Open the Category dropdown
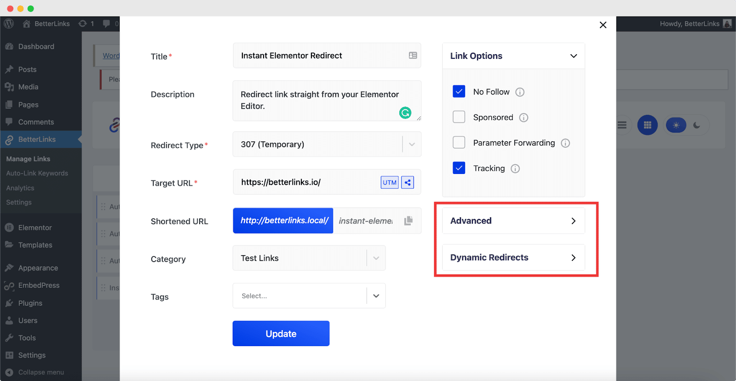The width and height of the screenshot is (736, 381). coord(309,258)
